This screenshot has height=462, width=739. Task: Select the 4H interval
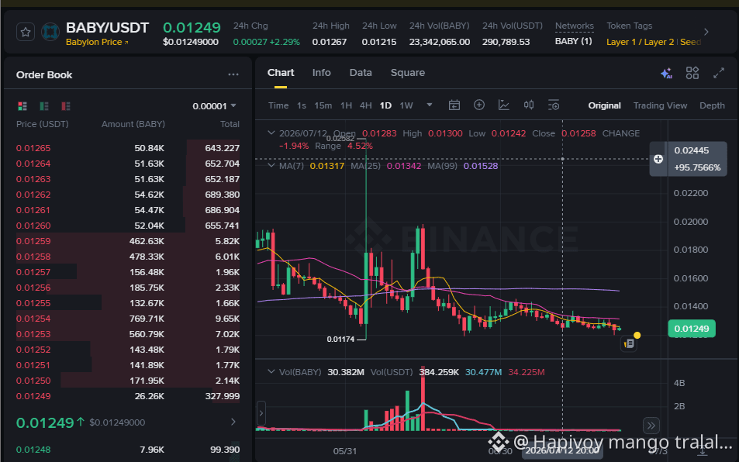click(x=366, y=105)
